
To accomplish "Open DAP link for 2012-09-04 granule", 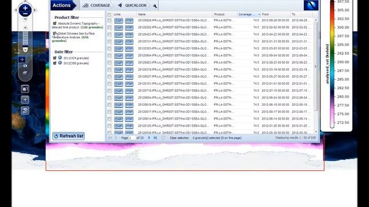I will (118, 56).
